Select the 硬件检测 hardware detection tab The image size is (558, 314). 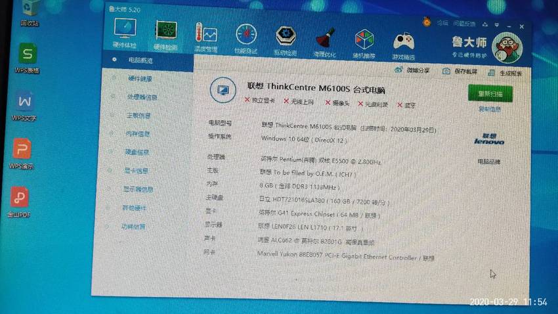click(165, 35)
